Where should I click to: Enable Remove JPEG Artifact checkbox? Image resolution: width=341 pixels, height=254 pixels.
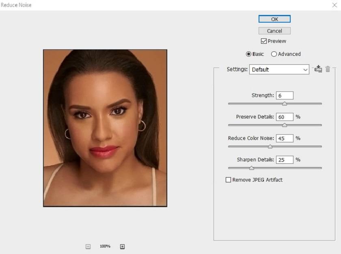[x=228, y=180]
